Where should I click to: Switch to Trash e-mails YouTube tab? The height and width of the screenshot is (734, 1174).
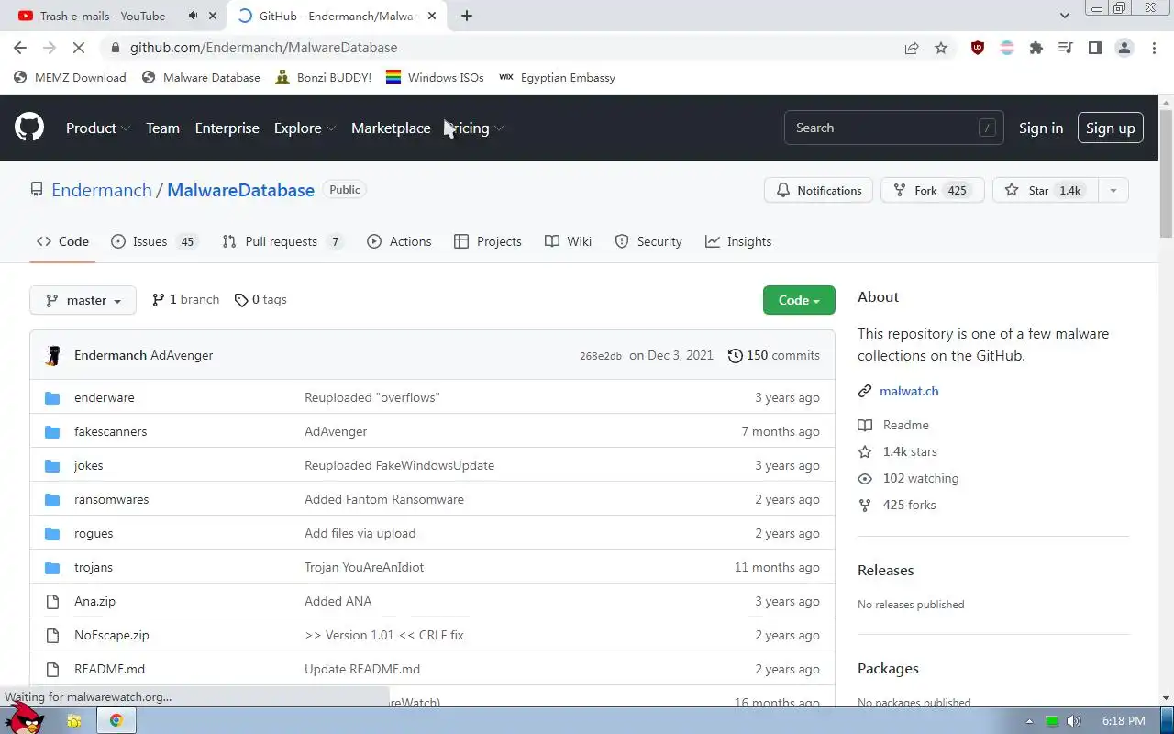(x=103, y=16)
